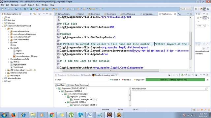Click the Back navigation arrow in toolbar
The image size is (211, 118).
[x=94, y=9]
